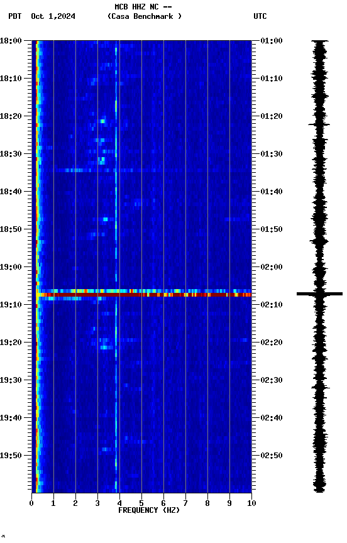Click the 01:40 UTC time label
The height and width of the screenshot is (543, 347).
(x=272, y=192)
